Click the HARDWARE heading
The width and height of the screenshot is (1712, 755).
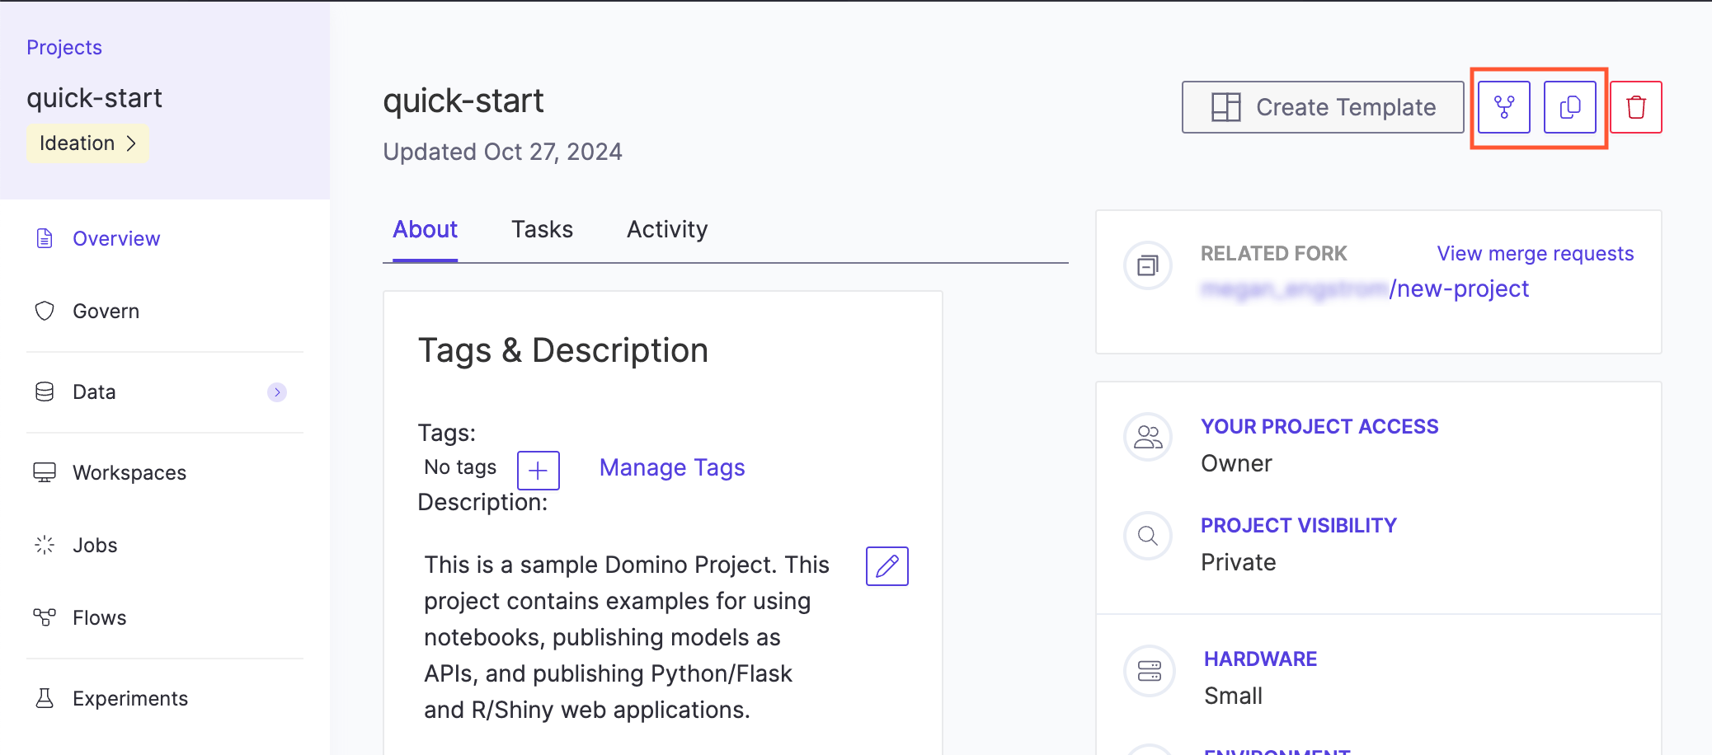point(1260,659)
